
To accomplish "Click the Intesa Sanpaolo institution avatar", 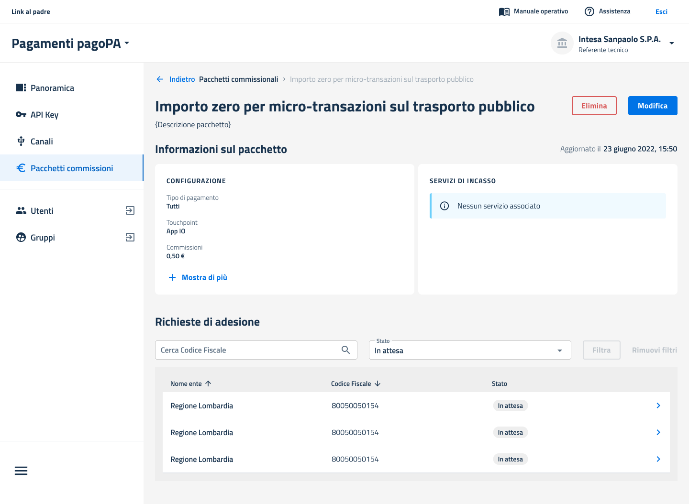I will 562,44.
